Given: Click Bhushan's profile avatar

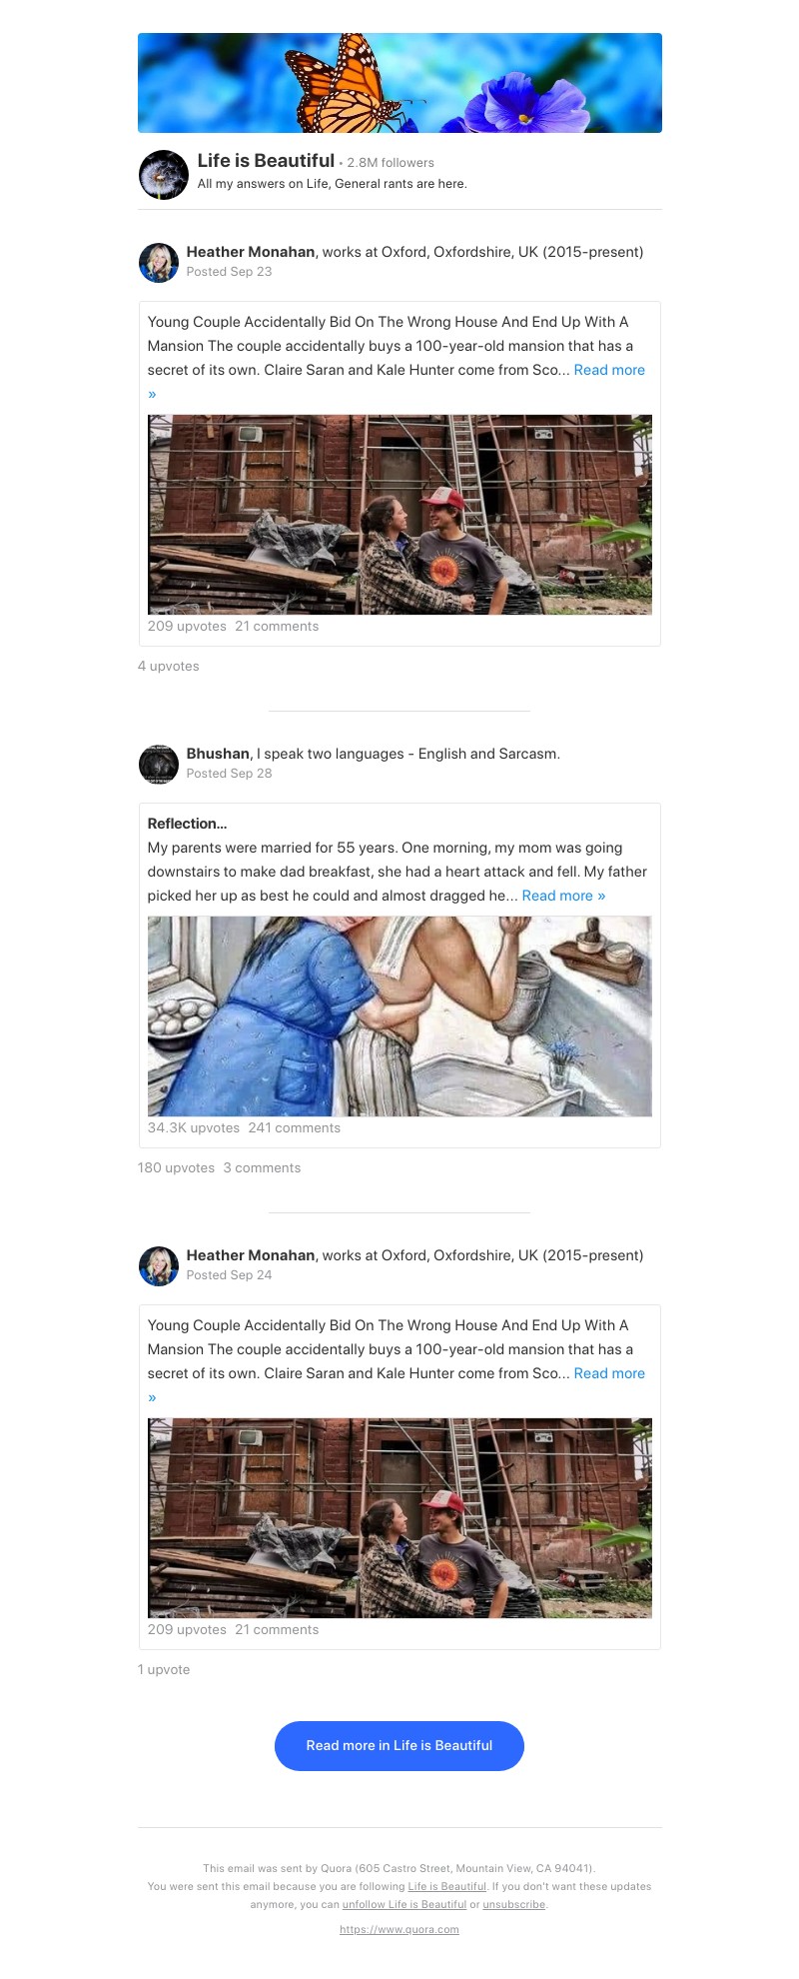Looking at the screenshot, I should 159,764.
